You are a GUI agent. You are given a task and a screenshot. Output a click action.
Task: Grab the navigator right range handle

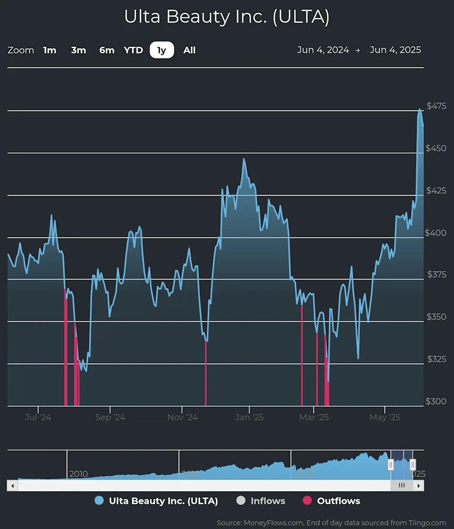[x=412, y=465]
